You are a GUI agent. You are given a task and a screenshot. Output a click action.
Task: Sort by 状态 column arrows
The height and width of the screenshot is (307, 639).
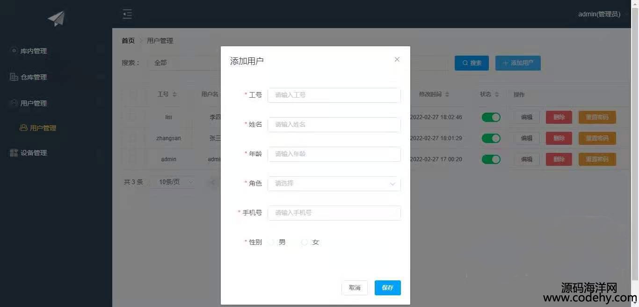497,94
